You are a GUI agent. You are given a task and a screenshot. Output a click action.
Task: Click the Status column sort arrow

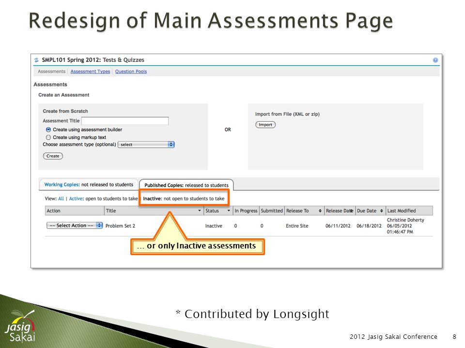(x=229, y=211)
